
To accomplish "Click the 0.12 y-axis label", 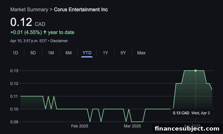I will (x=14, y=84).
